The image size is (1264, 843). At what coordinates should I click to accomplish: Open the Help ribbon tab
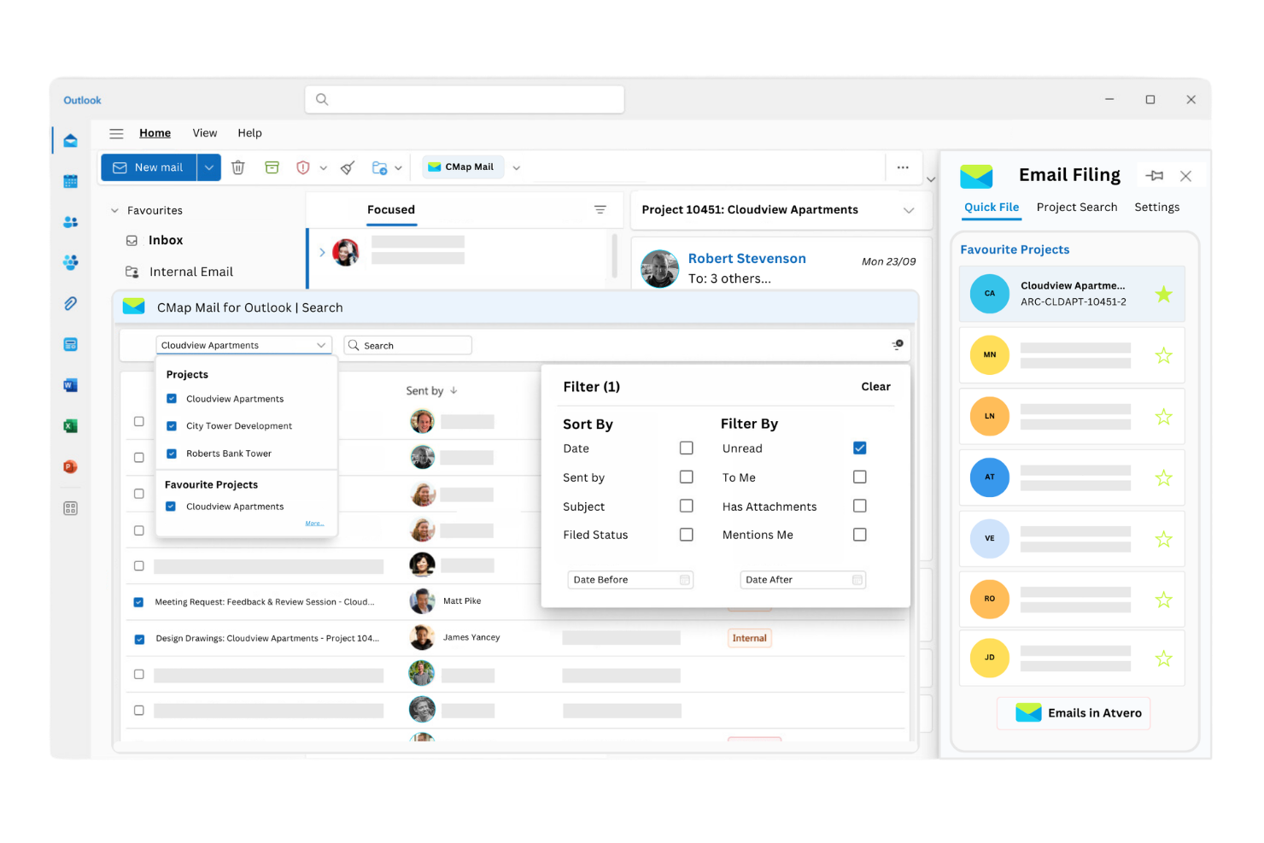point(249,133)
